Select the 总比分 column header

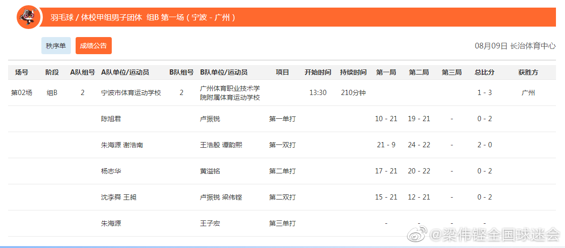pos(484,73)
